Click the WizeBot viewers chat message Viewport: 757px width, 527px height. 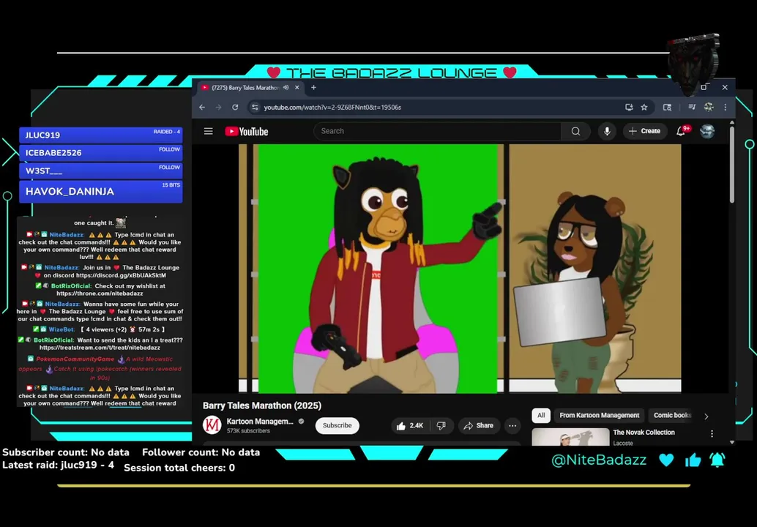(100, 329)
